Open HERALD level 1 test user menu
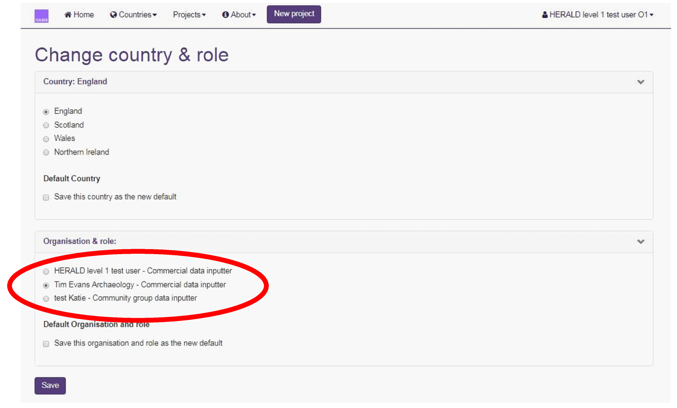Screen dimensions: 677x408 tap(598, 15)
